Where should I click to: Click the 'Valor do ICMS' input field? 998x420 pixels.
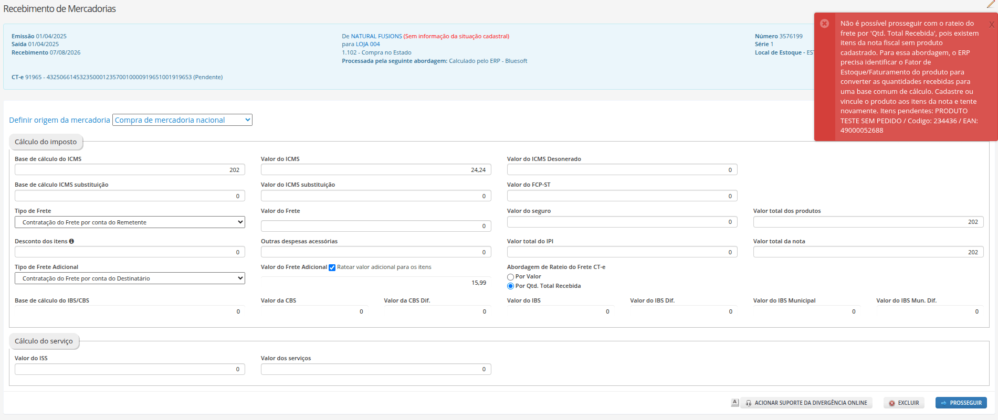pyautogui.click(x=376, y=170)
